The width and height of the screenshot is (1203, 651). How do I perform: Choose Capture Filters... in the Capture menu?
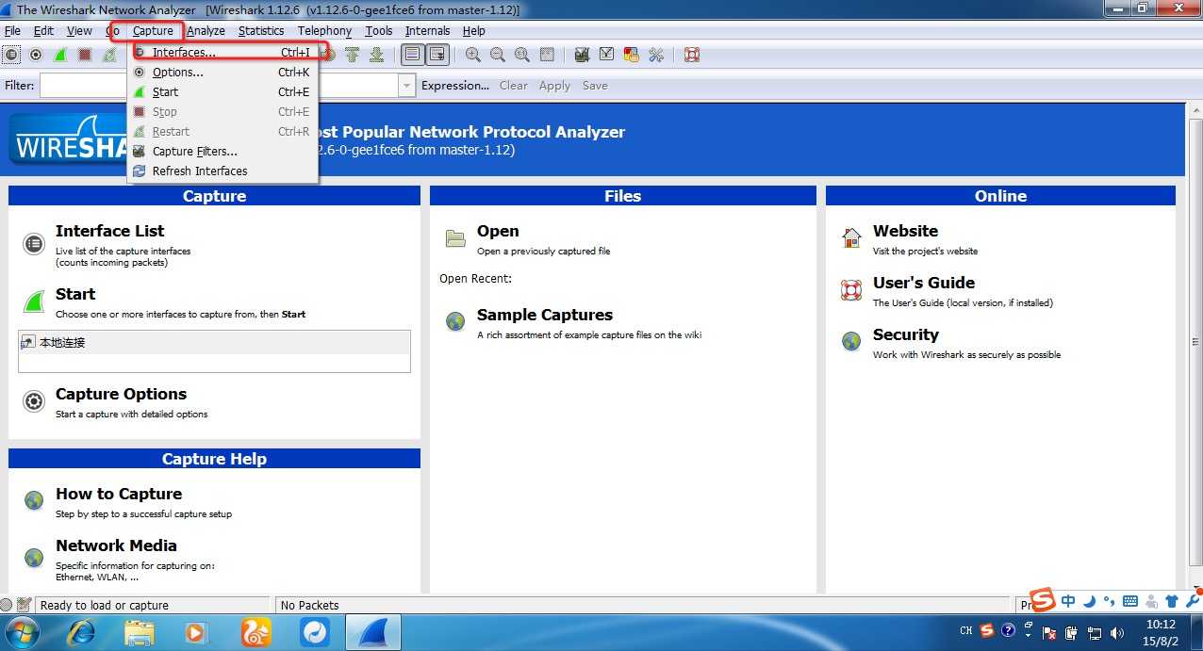pos(222,152)
